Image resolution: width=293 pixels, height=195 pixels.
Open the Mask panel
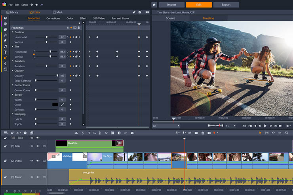coord(58,12)
